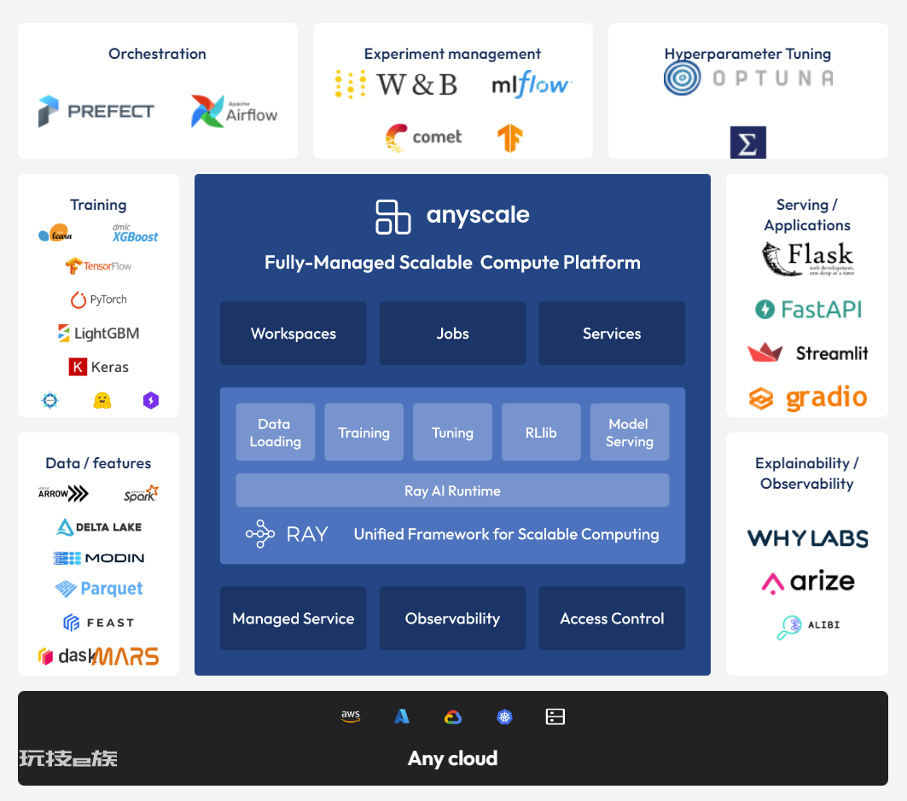Click the Serving / Applications heading
The width and height of the screenshot is (907, 801).
pyautogui.click(x=807, y=215)
